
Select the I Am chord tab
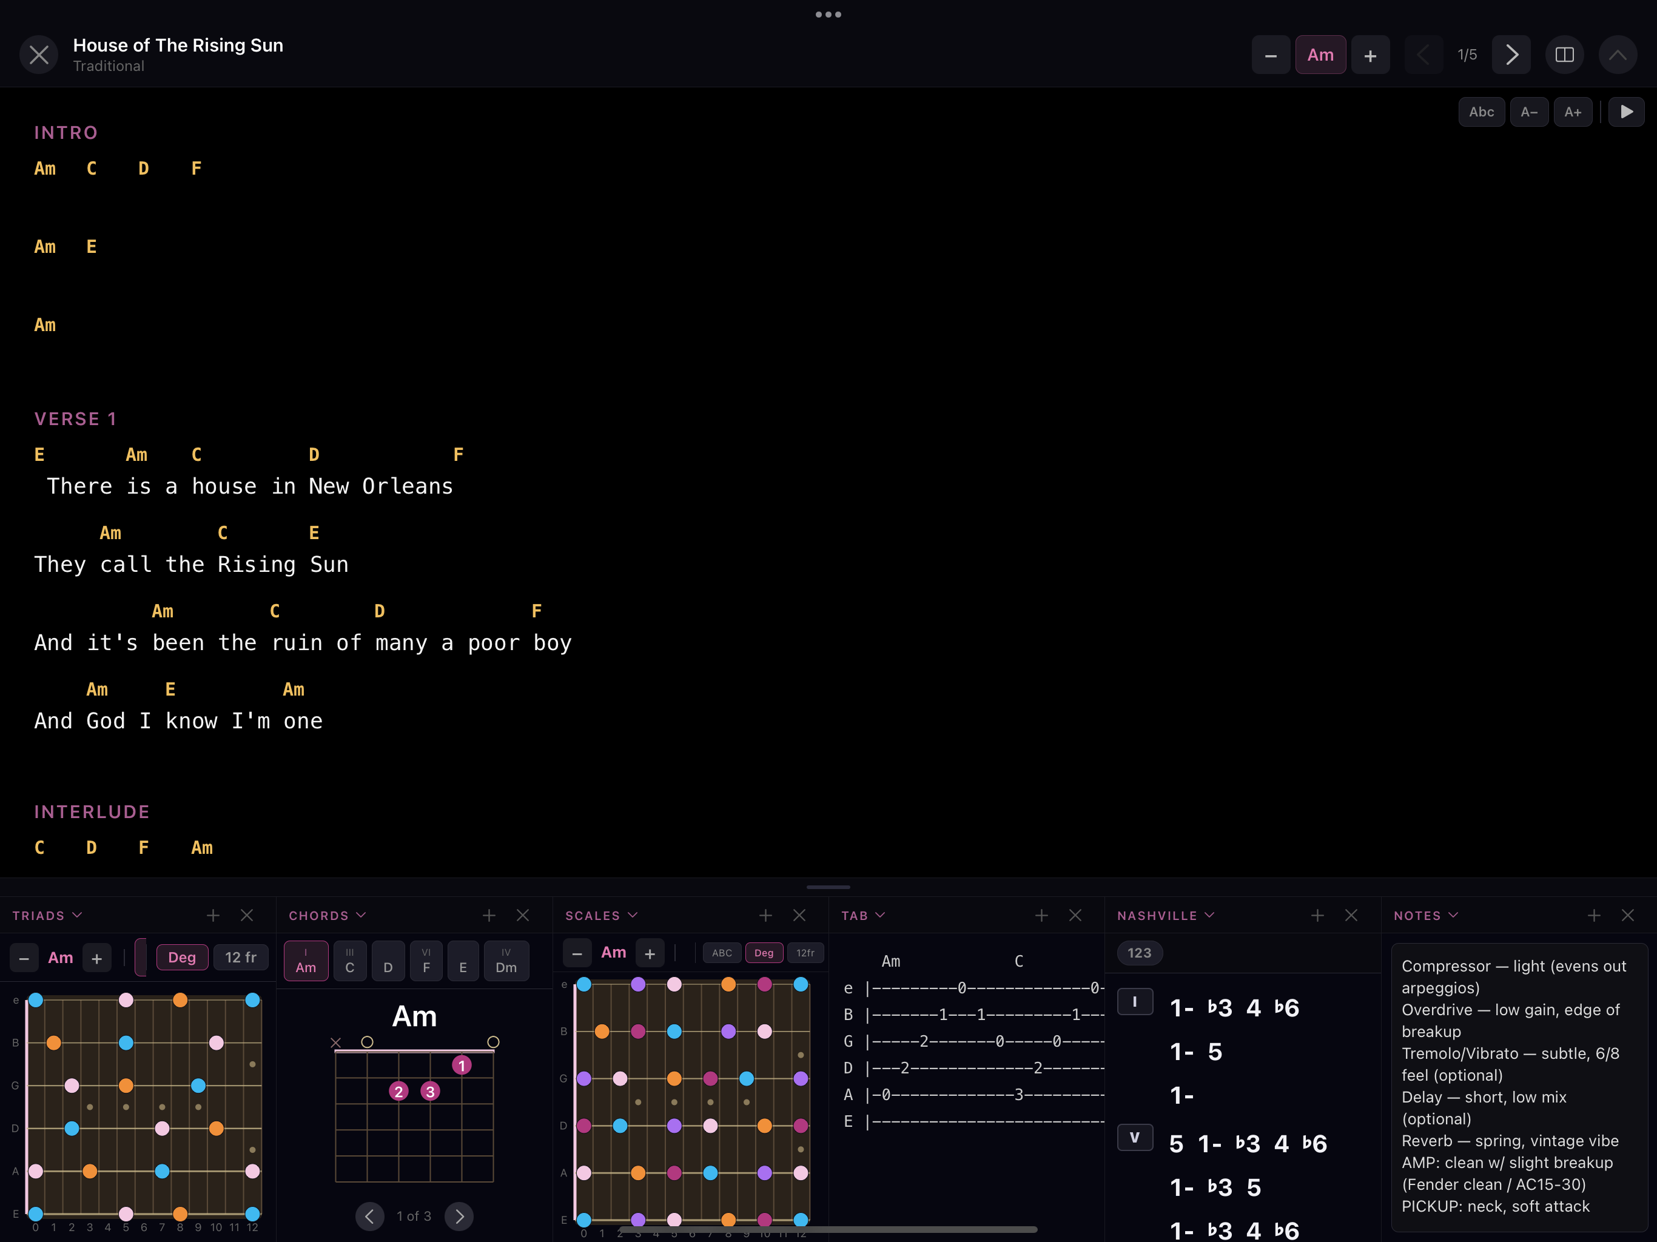tap(306, 961)
